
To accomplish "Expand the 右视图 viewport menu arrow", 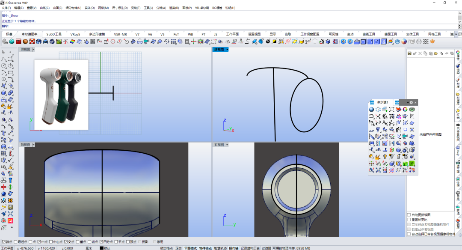I will point(227,145).
